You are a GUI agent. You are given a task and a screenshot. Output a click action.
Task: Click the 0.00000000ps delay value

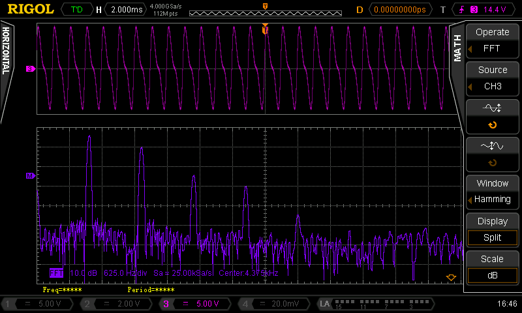coord(400,9)
